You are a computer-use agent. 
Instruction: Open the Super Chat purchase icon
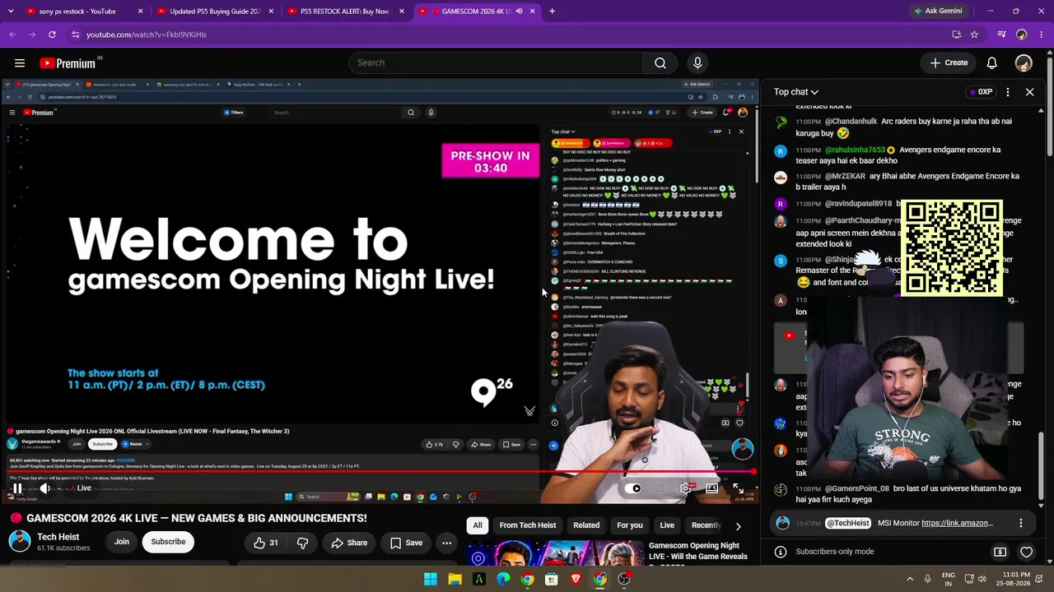click(1000, 552)
